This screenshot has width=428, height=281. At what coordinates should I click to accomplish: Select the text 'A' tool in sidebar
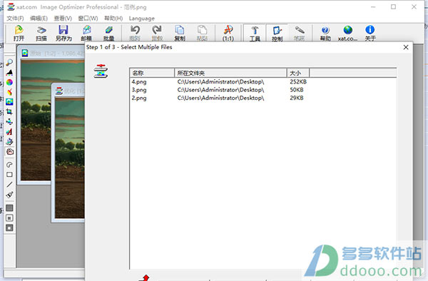coord(9,132)
